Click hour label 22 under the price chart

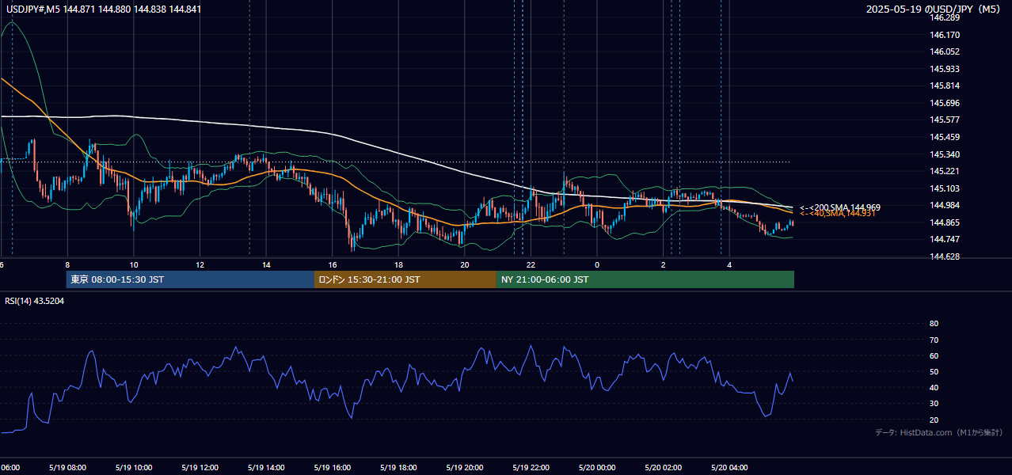coord(531,264)
